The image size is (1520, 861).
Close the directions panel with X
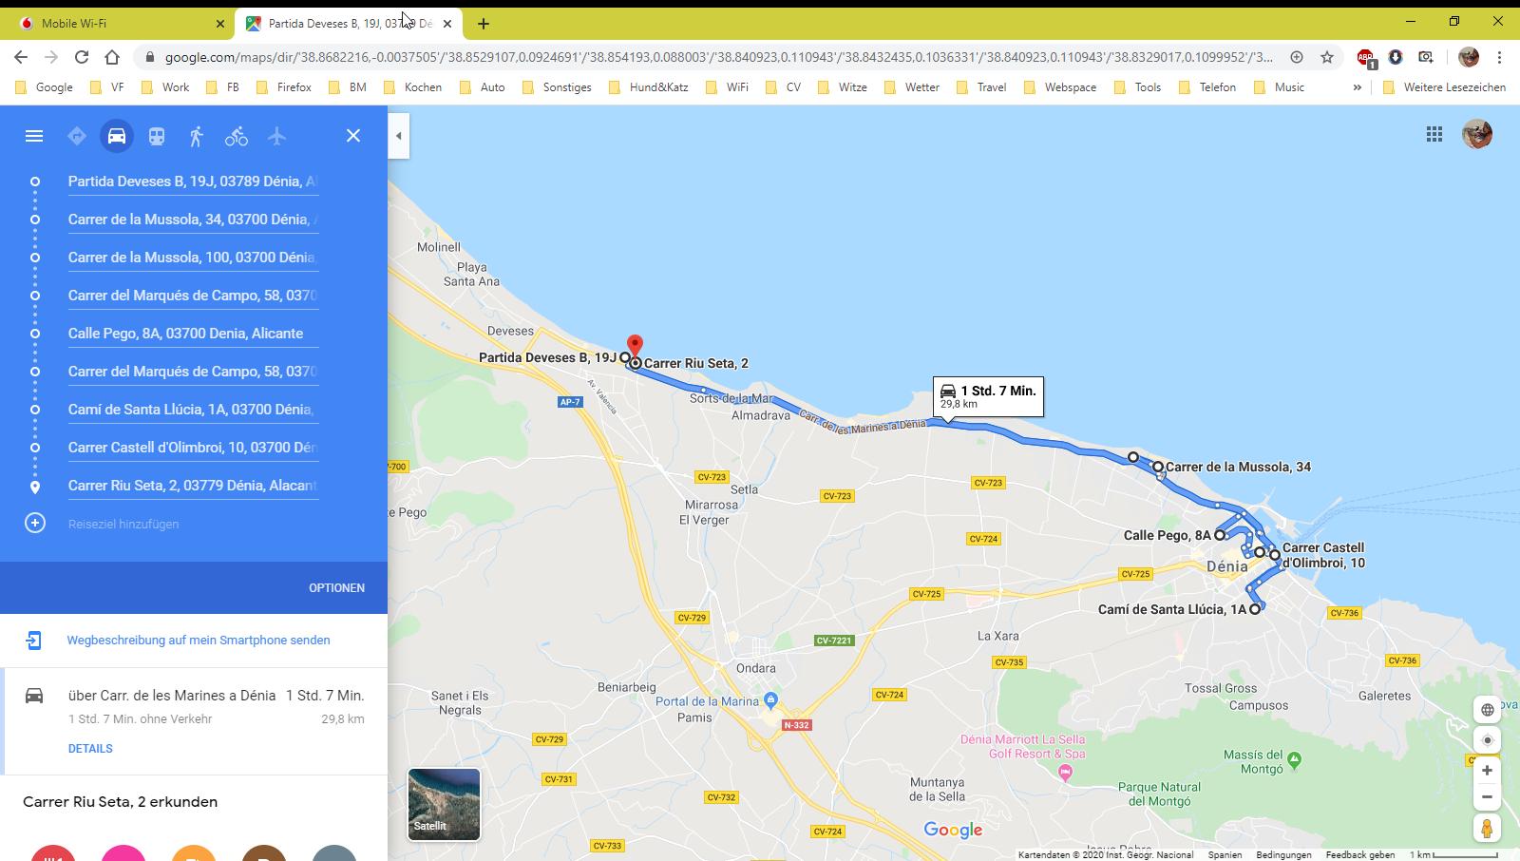[x=353, y=136]
